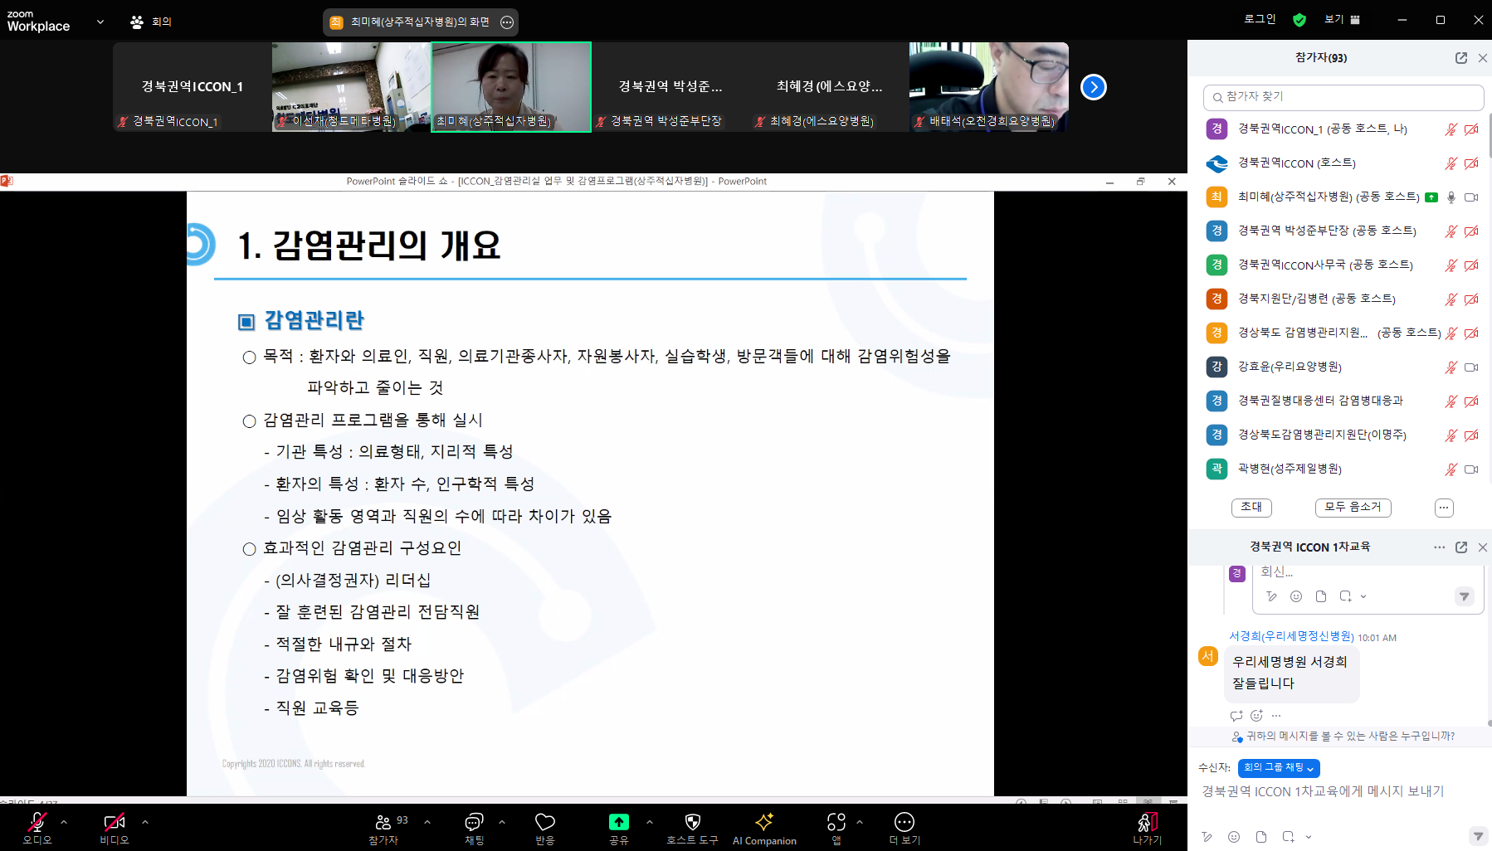
Task: Select participant 경북권질병대응센터 감염병대응과
Action: pos(1320,401)
